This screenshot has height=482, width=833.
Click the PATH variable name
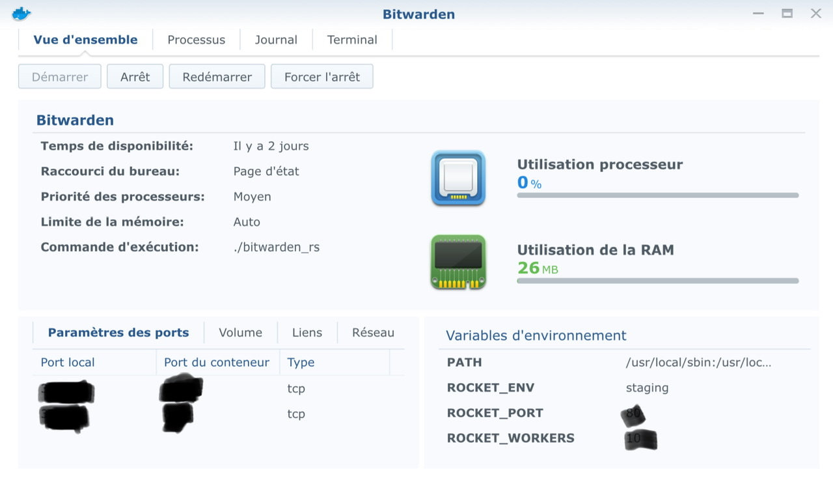pos(464,363)
